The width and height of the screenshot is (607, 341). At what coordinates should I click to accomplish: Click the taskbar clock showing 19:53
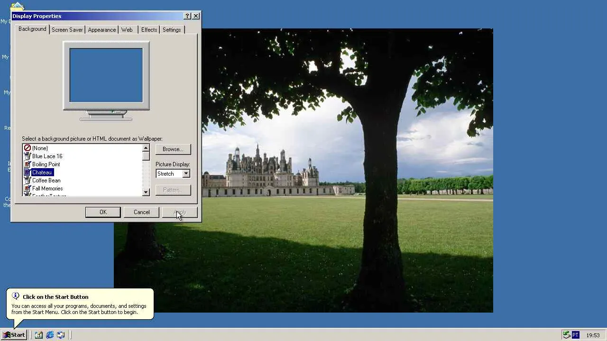593,335
